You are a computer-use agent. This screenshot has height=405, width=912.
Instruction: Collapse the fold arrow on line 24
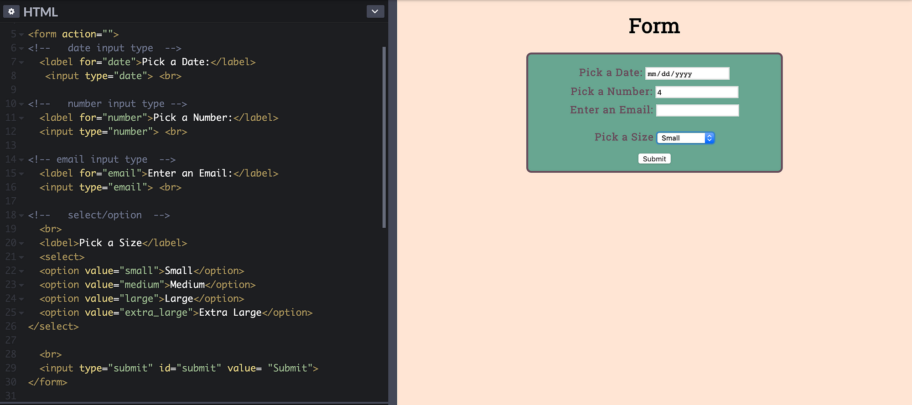coord(21,299)
